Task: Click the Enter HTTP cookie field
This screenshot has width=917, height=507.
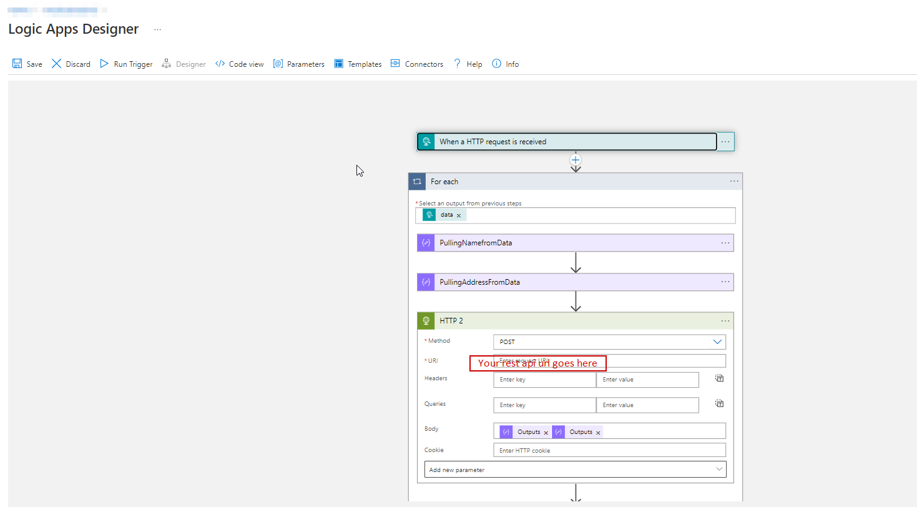Action: click(609, 450)
